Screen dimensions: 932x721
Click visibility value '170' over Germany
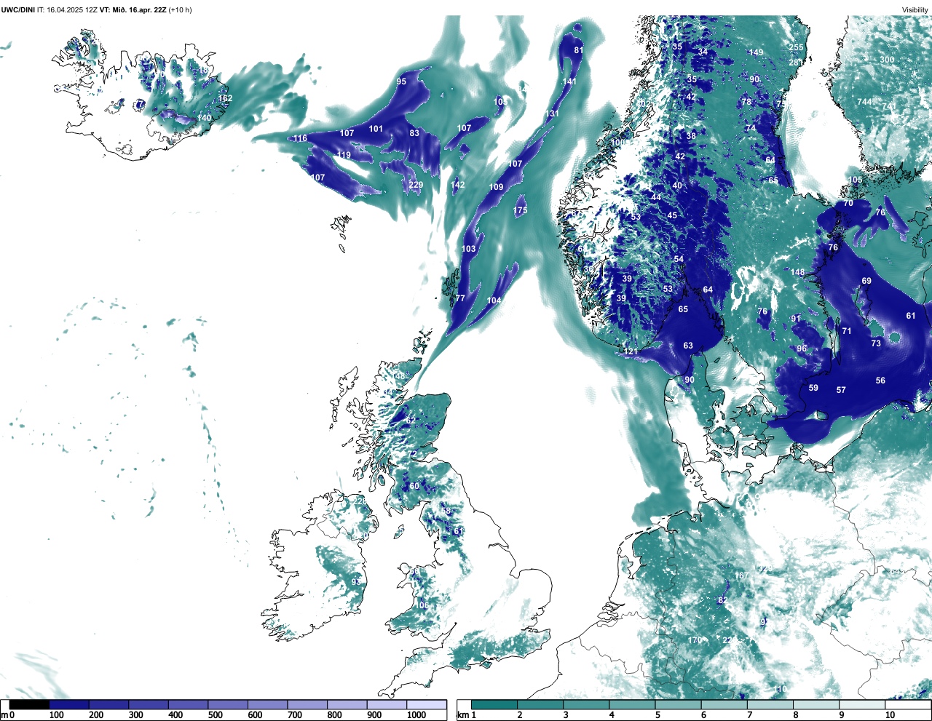click(x=695, y=640)
